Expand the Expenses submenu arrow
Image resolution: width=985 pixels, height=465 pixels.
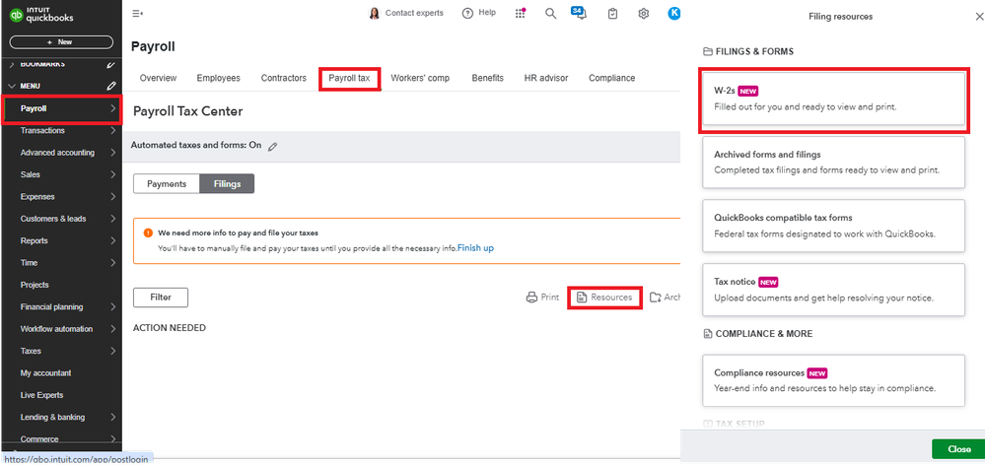coord(112,196)
